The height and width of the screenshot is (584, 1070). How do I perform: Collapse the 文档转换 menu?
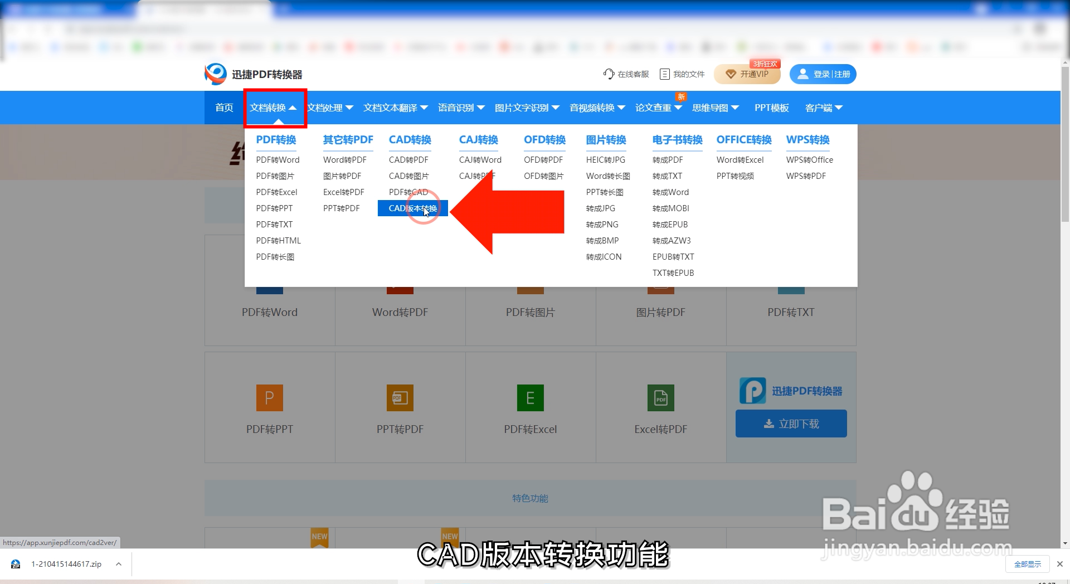(x=273, y=108)
